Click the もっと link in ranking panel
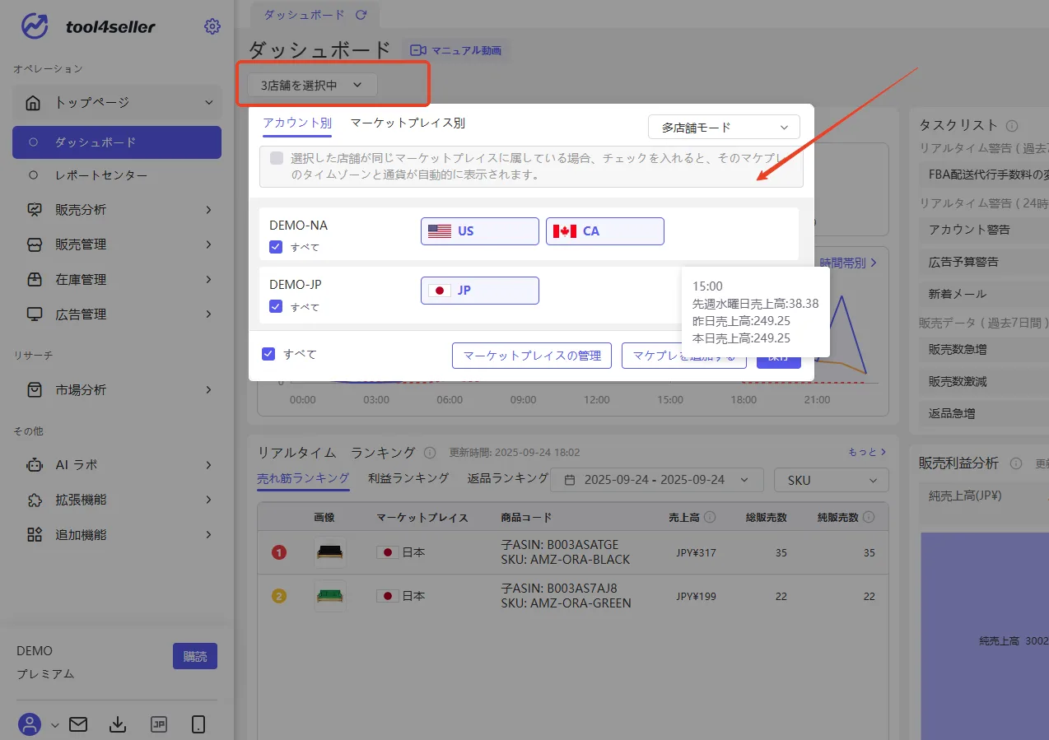 point(867,452)
